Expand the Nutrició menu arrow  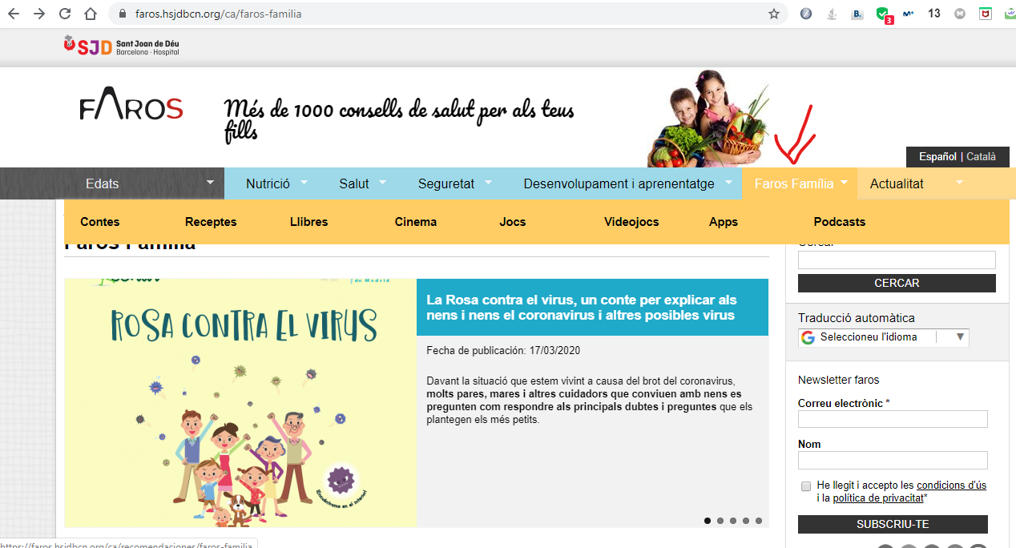pos(304,183)
